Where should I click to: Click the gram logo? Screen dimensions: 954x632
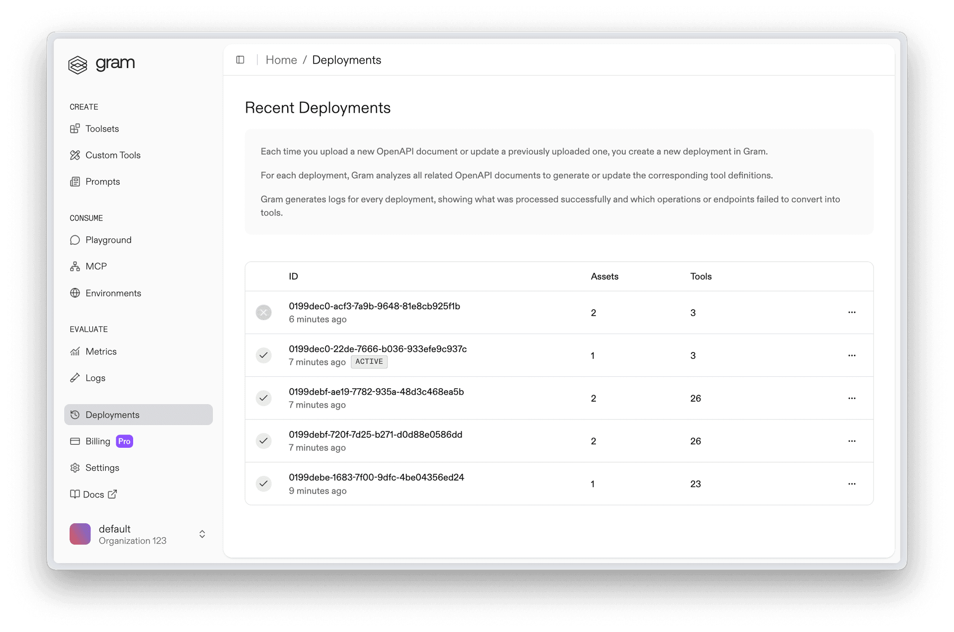101,64
